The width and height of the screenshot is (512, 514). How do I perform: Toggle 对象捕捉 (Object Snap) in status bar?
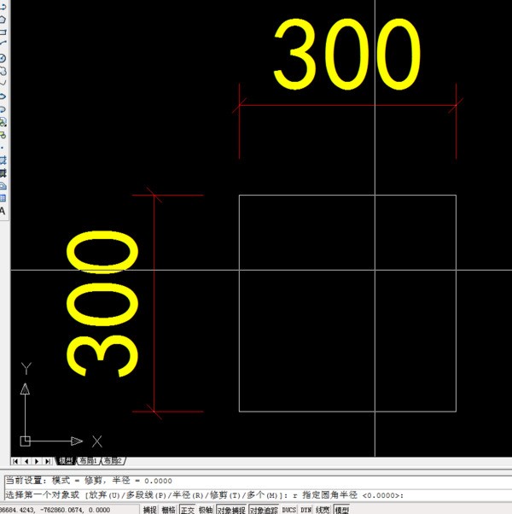pos(231,510)
